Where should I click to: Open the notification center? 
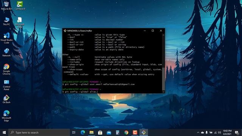237,133
